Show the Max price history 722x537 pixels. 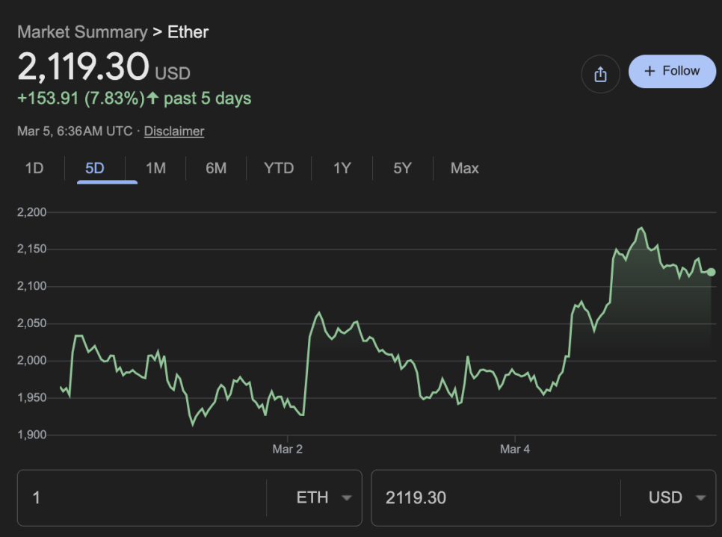464,168
